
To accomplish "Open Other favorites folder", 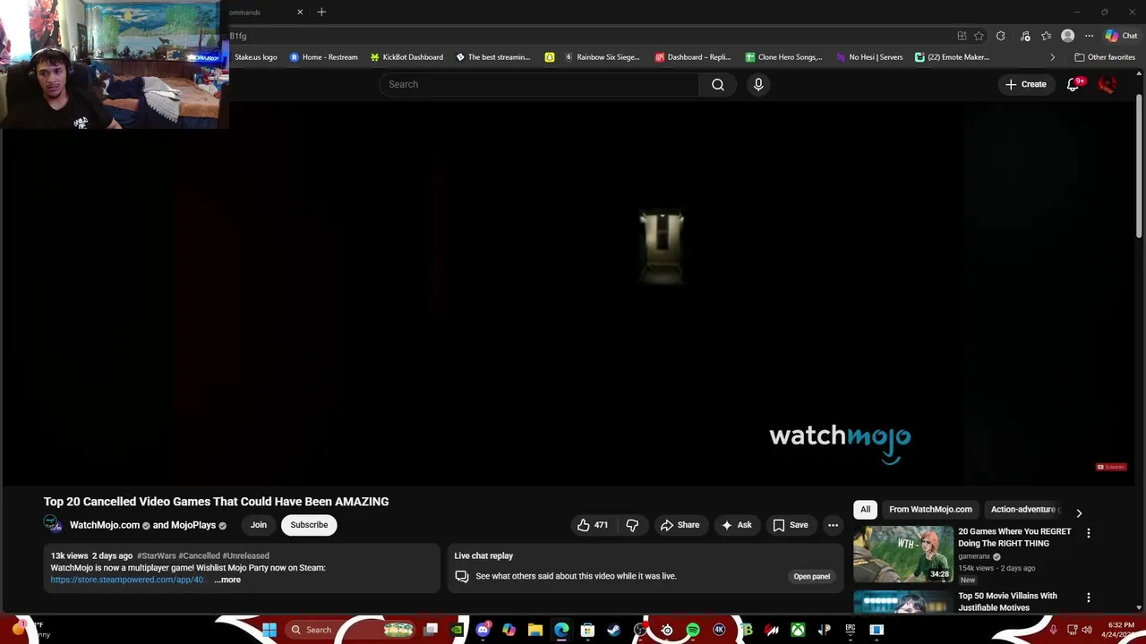I will (x=1105, y=57).
